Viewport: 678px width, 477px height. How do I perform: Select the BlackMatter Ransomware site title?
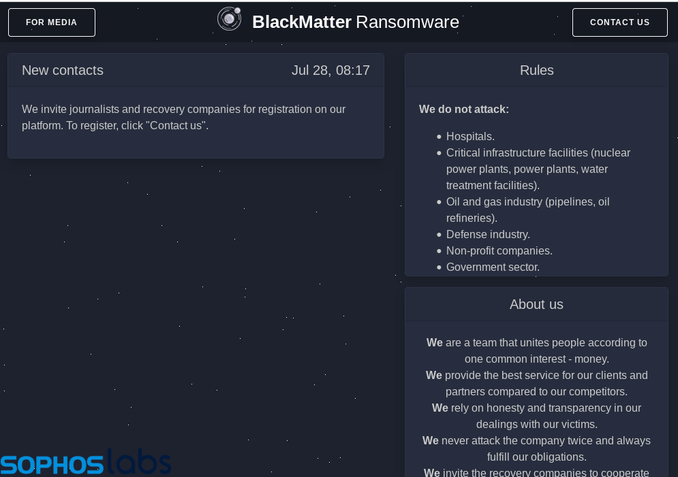356,22
